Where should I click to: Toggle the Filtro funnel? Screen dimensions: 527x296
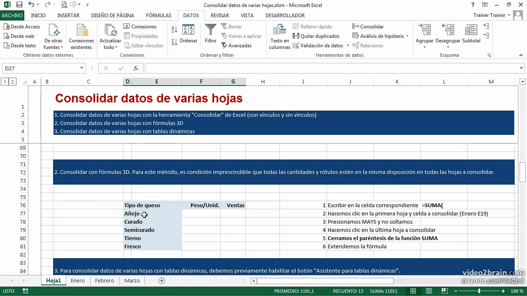tap(210, 34)
